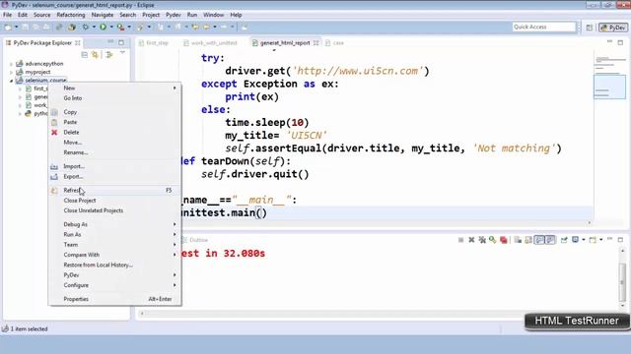Expand the myproject project node
This screenshot has height=354, width=631.
11,72
